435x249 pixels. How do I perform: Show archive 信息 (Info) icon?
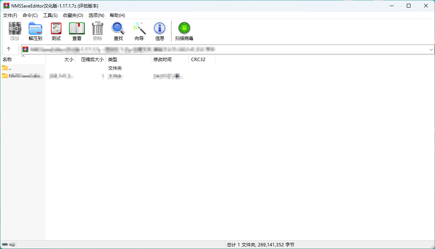160,31
